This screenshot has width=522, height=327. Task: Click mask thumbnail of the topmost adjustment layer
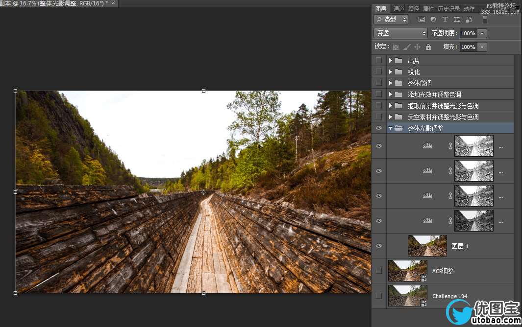474,146
